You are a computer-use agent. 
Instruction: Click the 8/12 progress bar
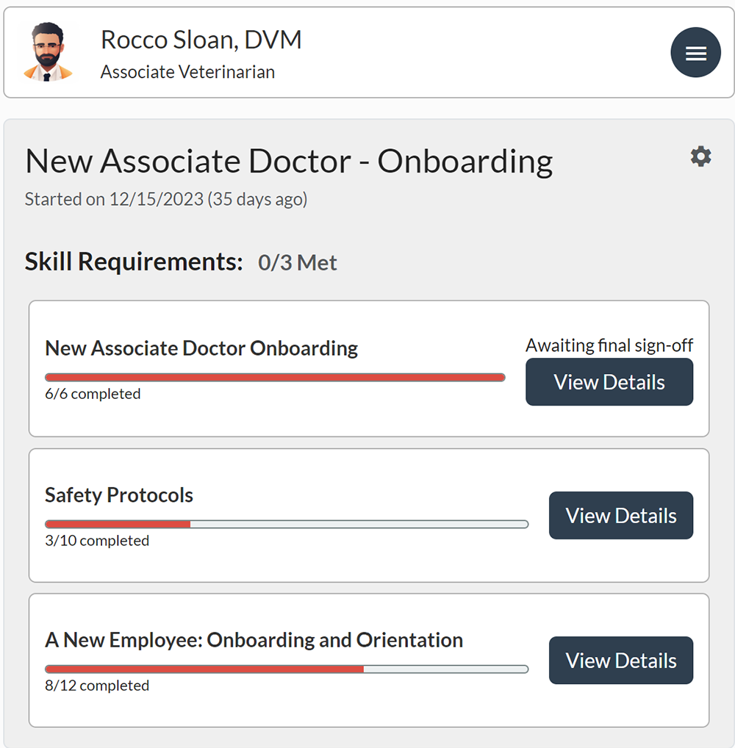(x=286, y=669)
